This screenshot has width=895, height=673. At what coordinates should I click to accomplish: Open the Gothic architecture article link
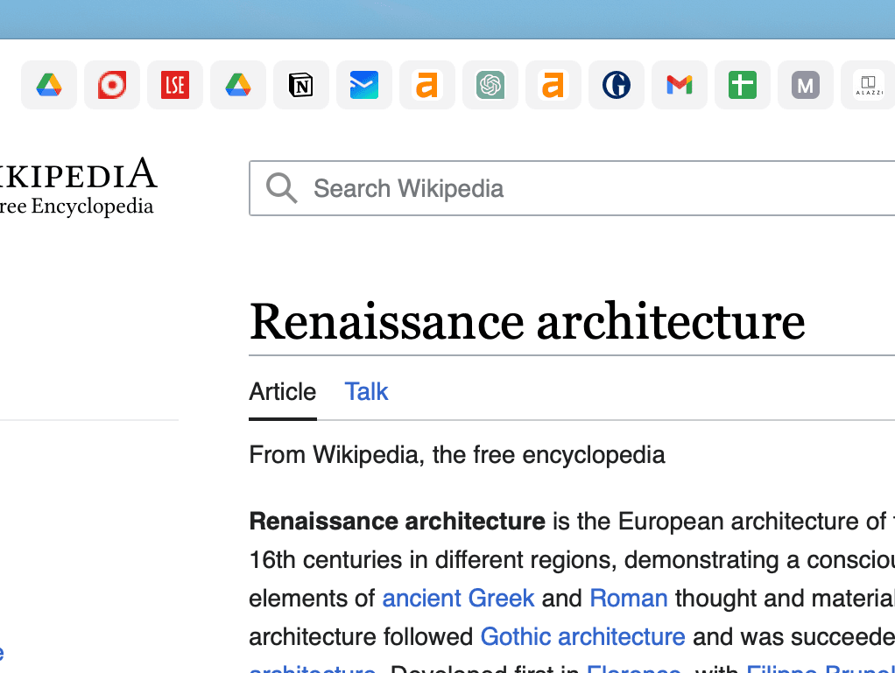[x=582, y=636]
